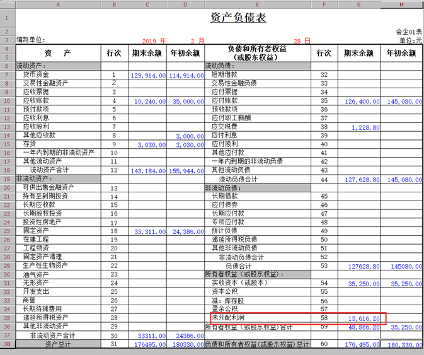This screenshot has height=355, width=424.
Task: Select the column C header
Action: click(147, 4)
